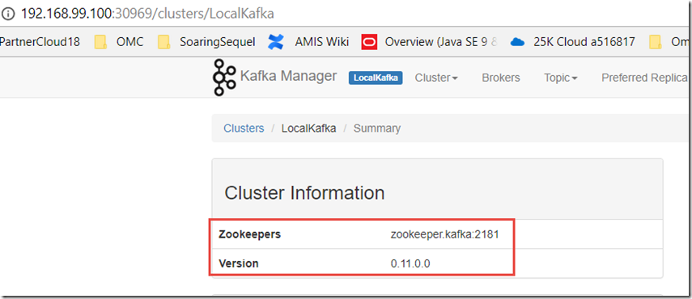692x299 pixels.
Task: Open Preferred Replica menu item
Action: click(x=645, y=78)
